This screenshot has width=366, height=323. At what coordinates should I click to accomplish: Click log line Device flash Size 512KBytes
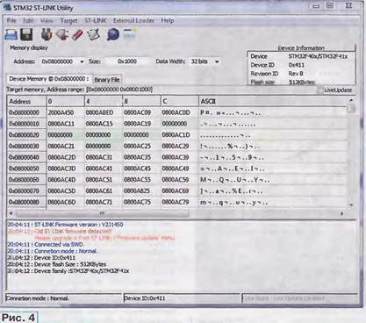(57, 264)
